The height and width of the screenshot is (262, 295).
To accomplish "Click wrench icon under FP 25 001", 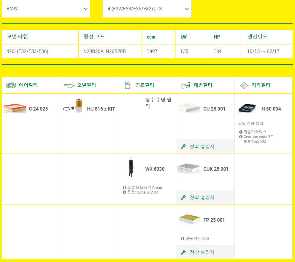I will 183,252.
